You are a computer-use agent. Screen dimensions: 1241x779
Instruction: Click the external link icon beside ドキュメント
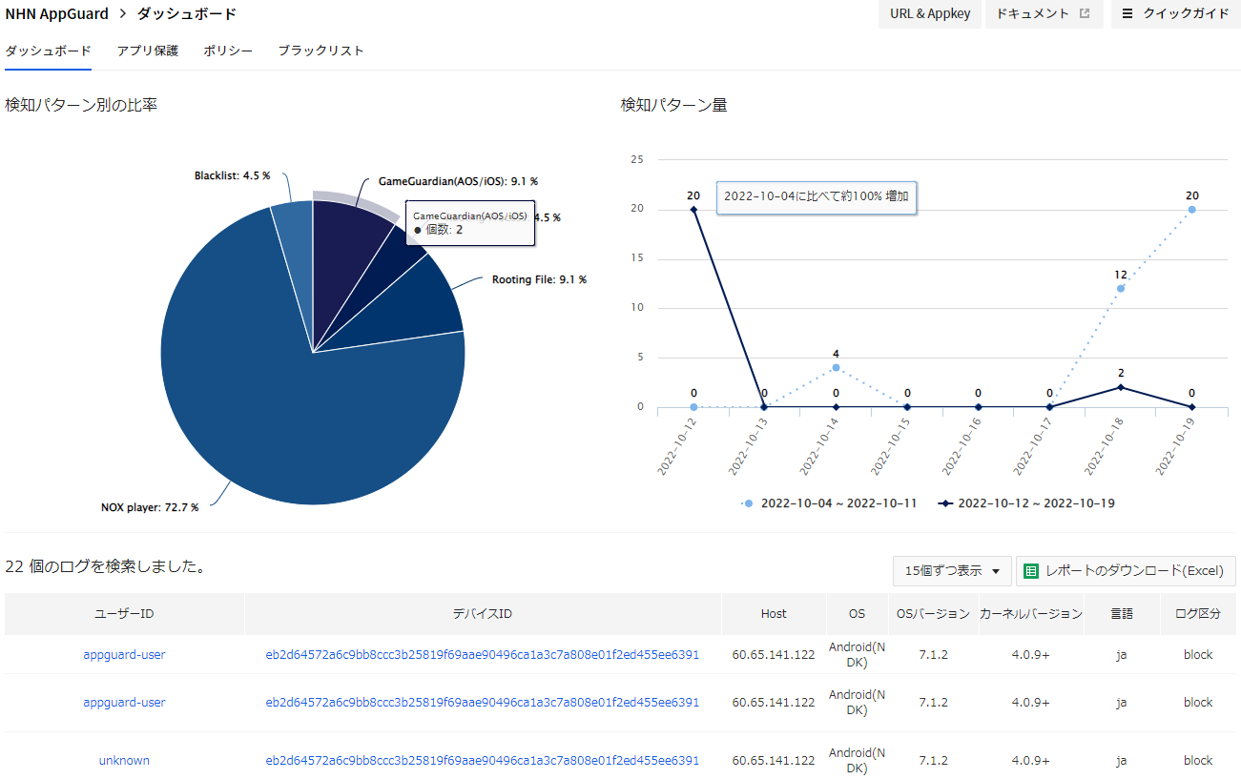[1084, 13]
